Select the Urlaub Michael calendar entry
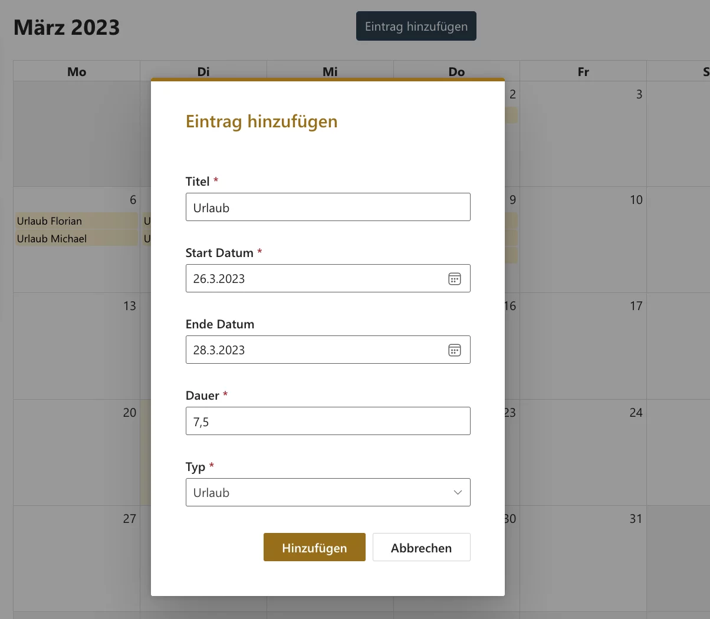 (75, 238)
